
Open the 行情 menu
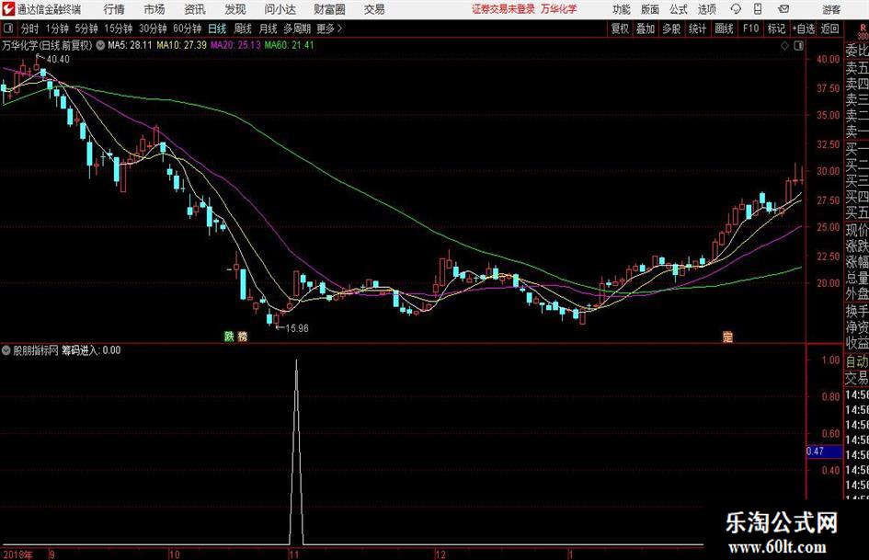point(114,9)
